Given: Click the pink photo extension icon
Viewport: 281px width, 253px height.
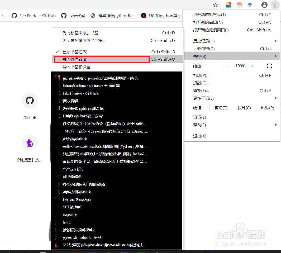Looking at the screenshot, I should click(x=239, y=5).
